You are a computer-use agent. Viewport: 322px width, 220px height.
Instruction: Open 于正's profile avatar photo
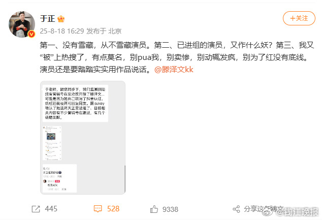click(x=22, y=24)
